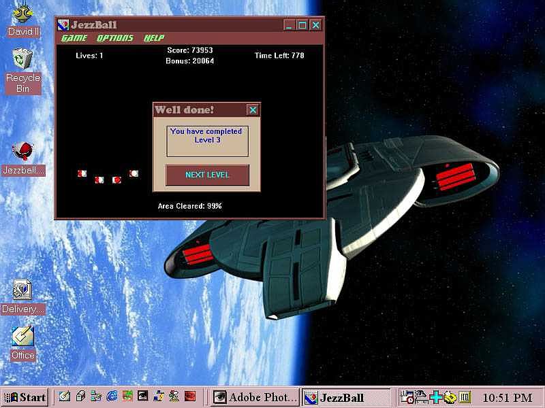
Task: Click the notepad-and-pencil quick launch icon
Action: point(65,396)
